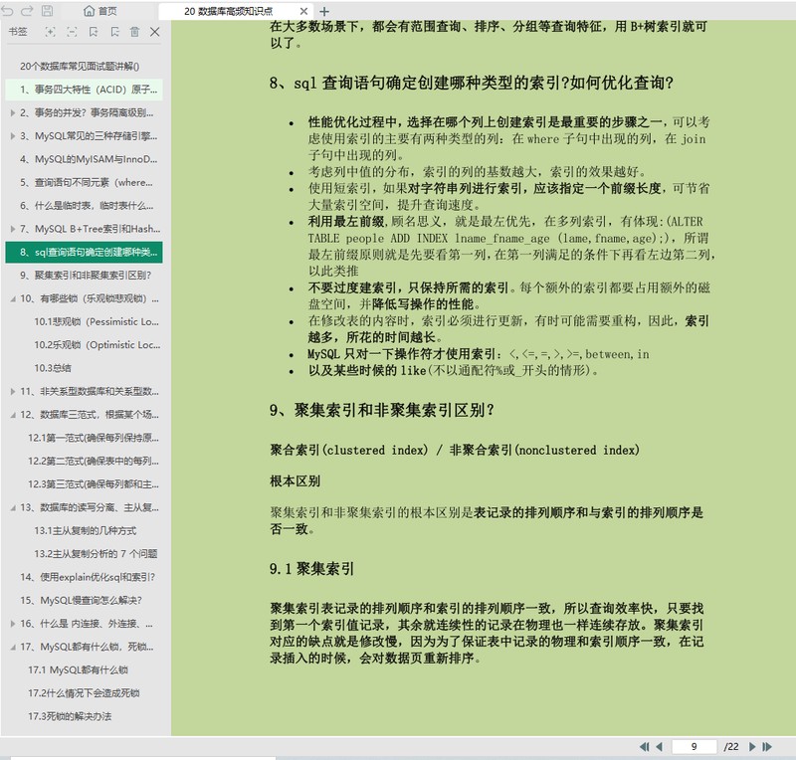This screenshot has height=760, width=796.
Task: Open a new tab with plus button
Action: pos(324,11)
